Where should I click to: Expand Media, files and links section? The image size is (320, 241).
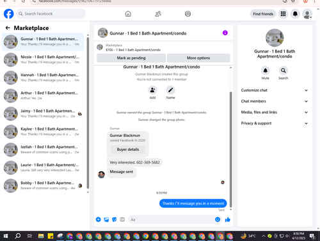275,113
